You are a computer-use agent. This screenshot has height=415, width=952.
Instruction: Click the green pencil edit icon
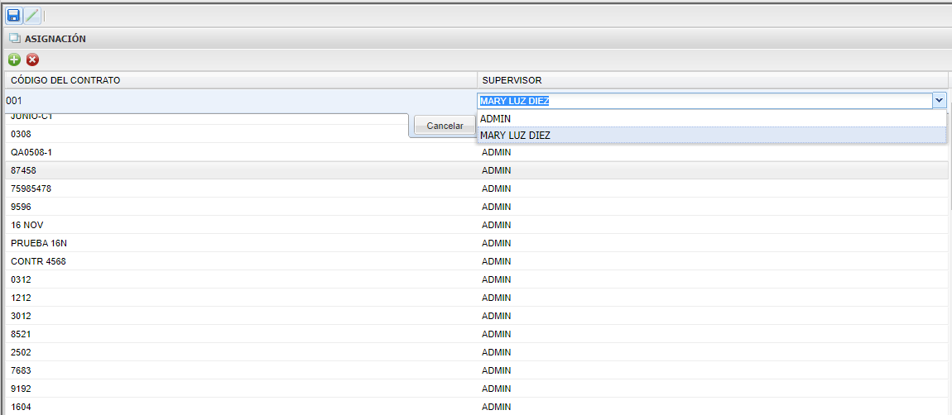point(31,15)
